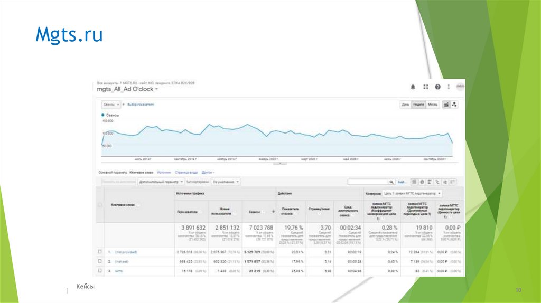
Task: Collapse the chart using the handle below it
Action: [280, 164]
